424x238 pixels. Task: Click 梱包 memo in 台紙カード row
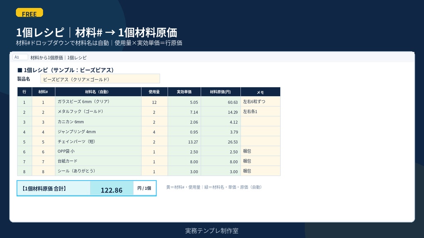point(260,161)
